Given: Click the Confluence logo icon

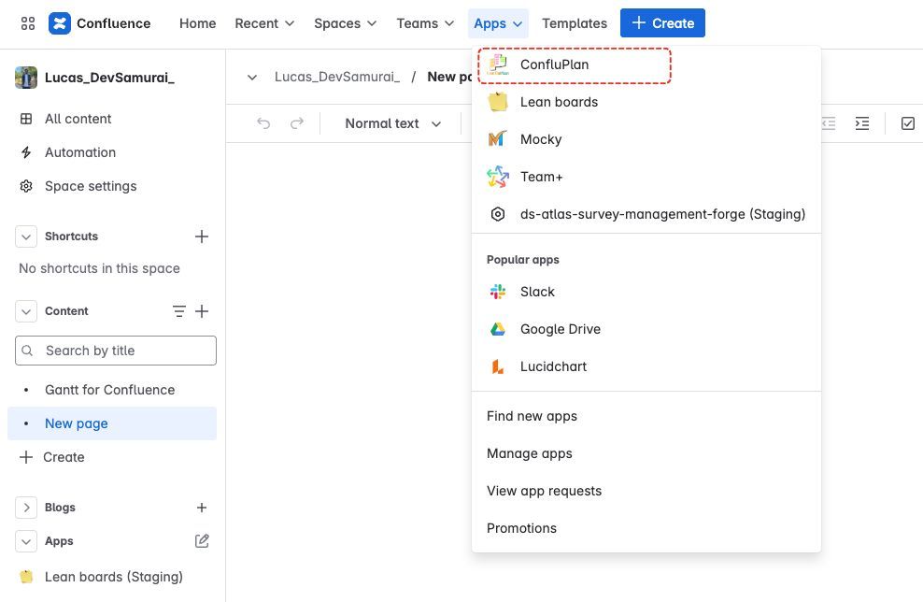Looking at the screenshot, I should [60, 23].
